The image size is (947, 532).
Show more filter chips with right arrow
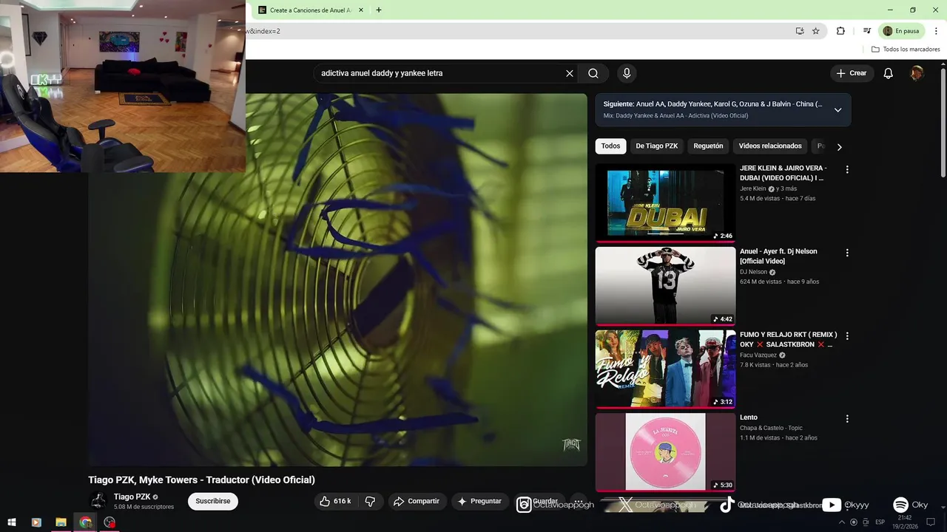click(839, 147)
